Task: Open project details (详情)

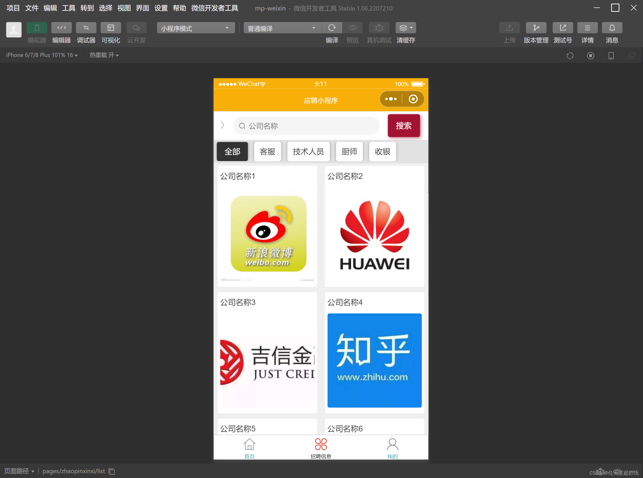Action: (x=587, y=28)
